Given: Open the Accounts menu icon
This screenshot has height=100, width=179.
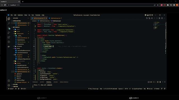Looking at the screenshot, I should pos(9,81).
